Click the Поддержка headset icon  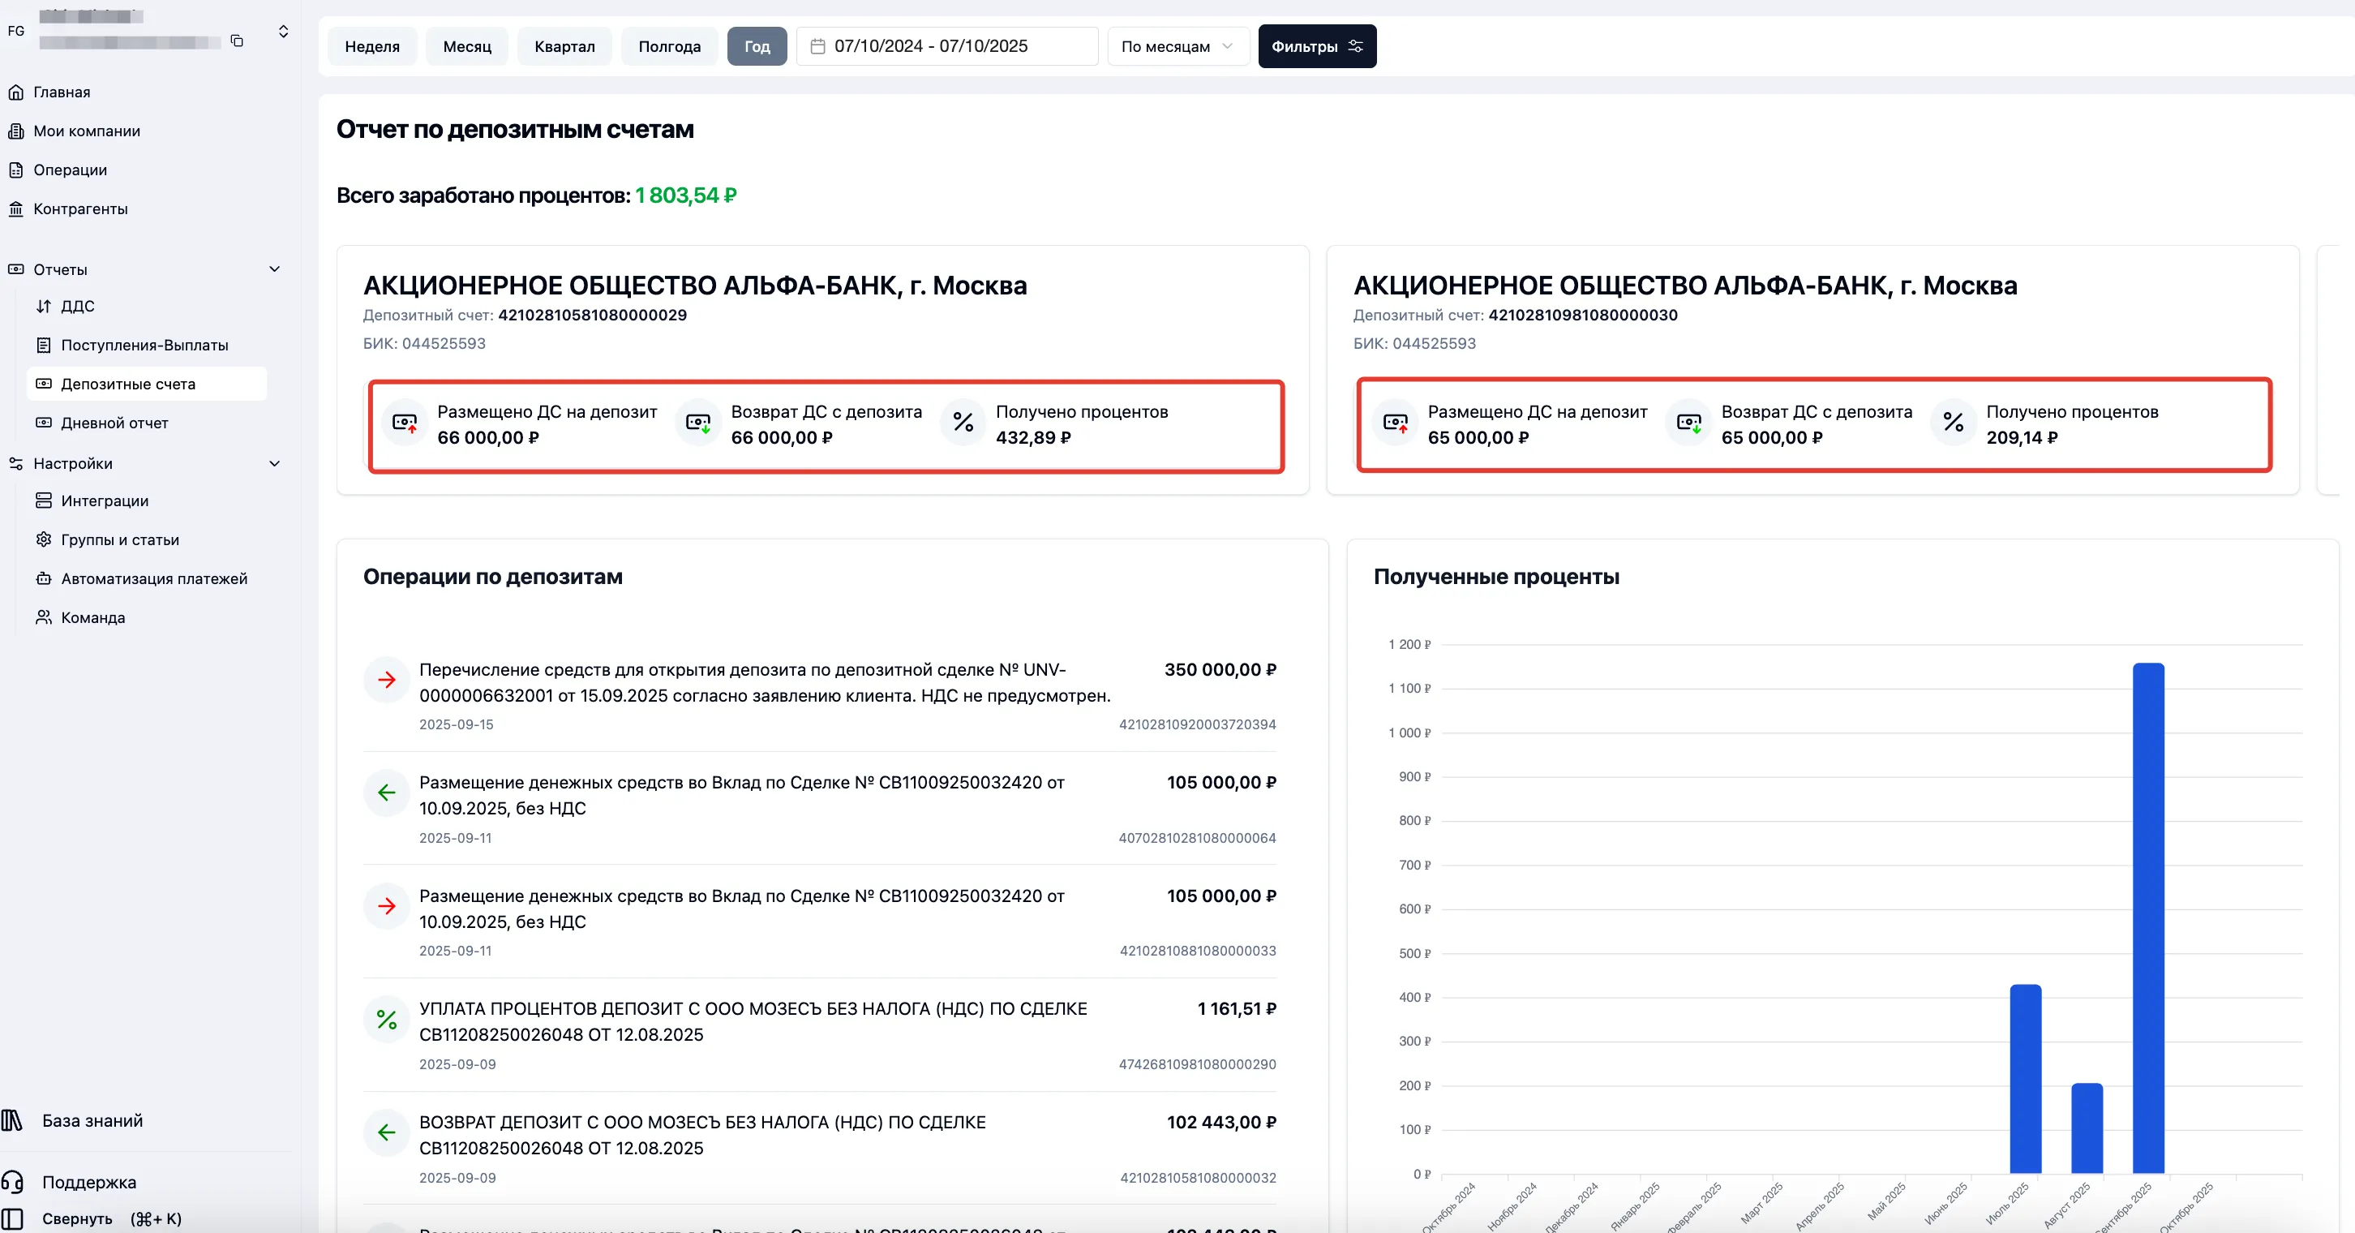click(x=12, y=1182)
